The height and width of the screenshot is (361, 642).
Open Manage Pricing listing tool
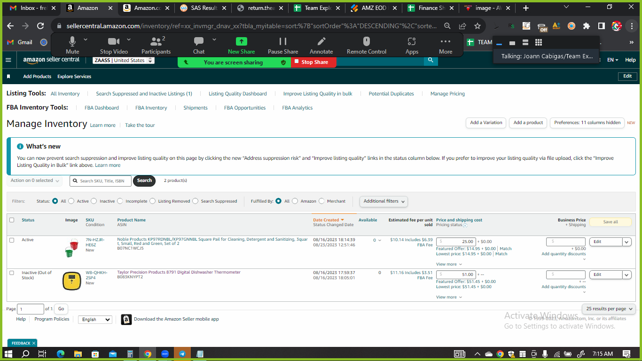tap(447, 94)
